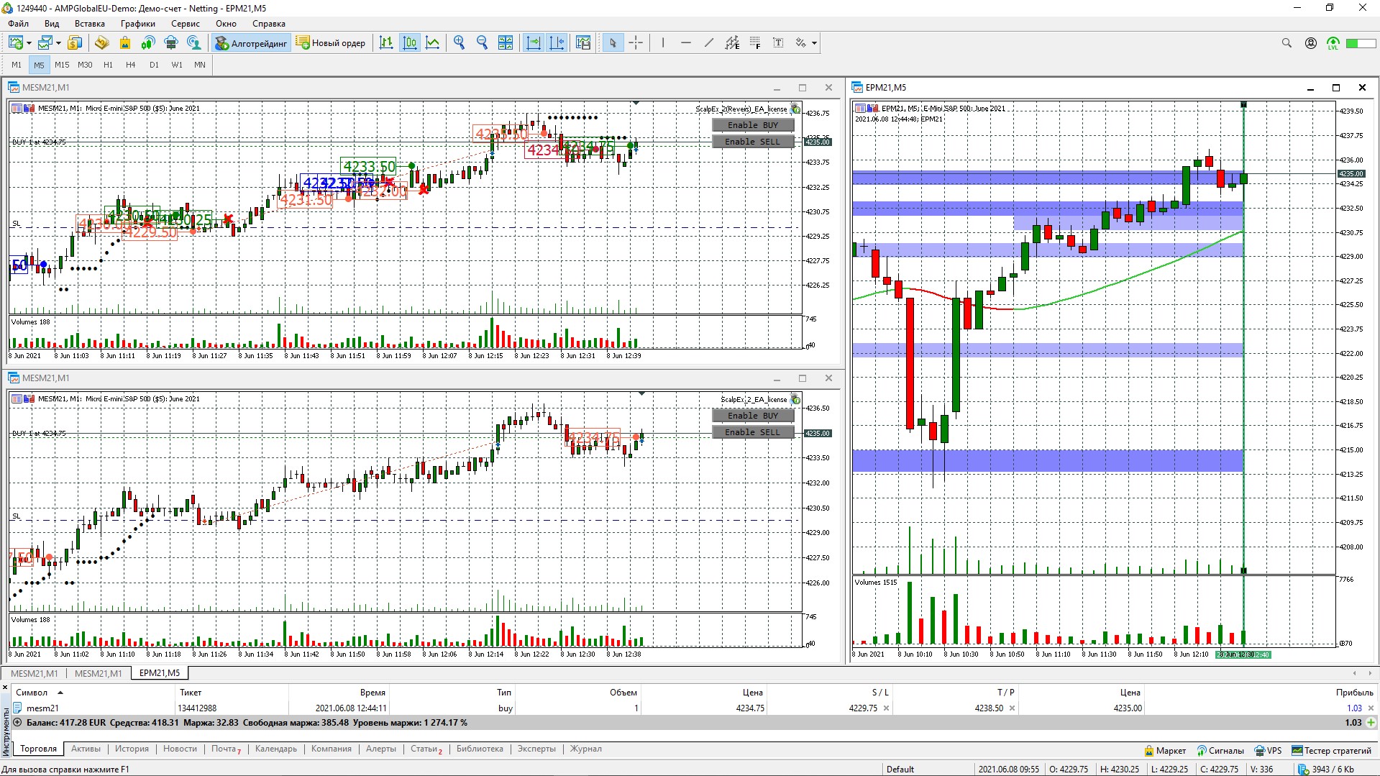The image size is (1380, 776).
Task: Tile chart windows icon
Action: pos(506,43)
